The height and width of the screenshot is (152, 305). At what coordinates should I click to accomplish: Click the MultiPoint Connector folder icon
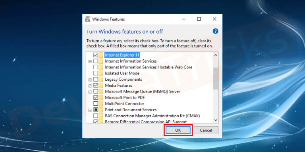coord(101,104)
